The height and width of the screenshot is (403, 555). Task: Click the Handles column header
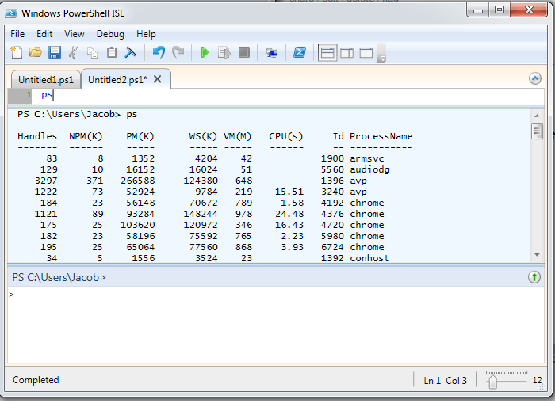coord(37,136)
